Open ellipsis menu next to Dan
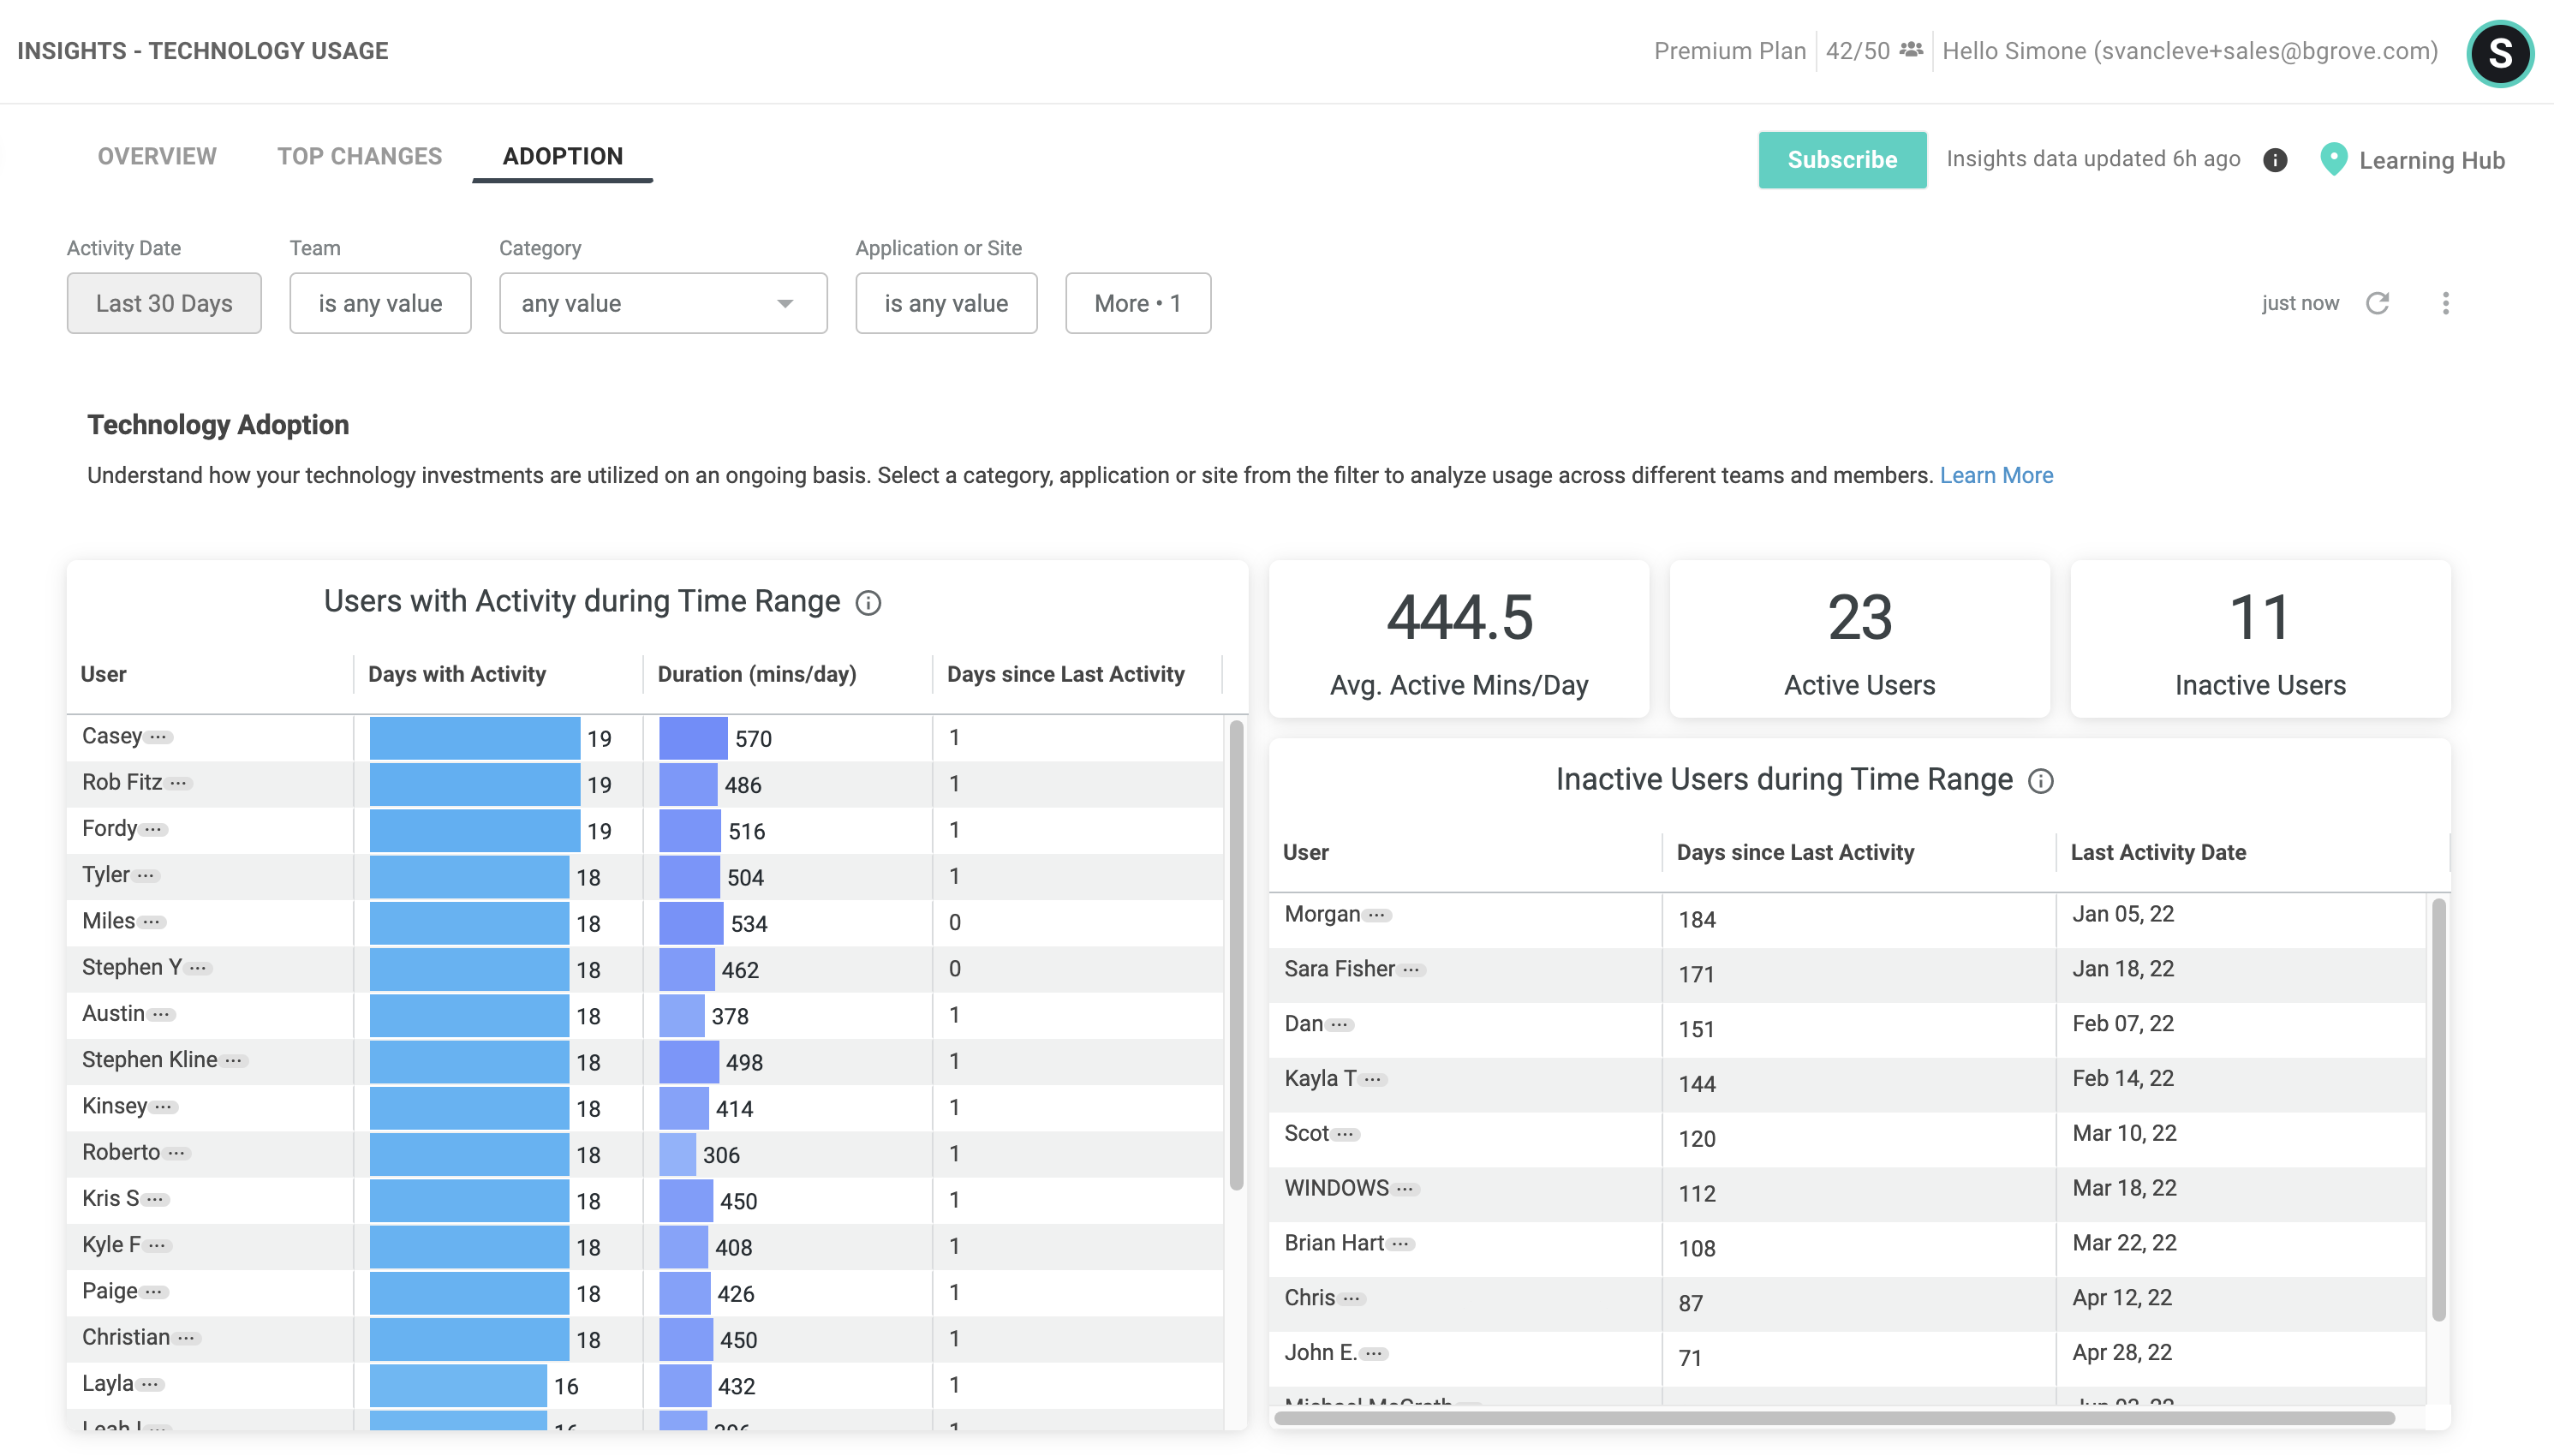The width and height of the screenshot is (2554, 1456). point(1340,1025)
